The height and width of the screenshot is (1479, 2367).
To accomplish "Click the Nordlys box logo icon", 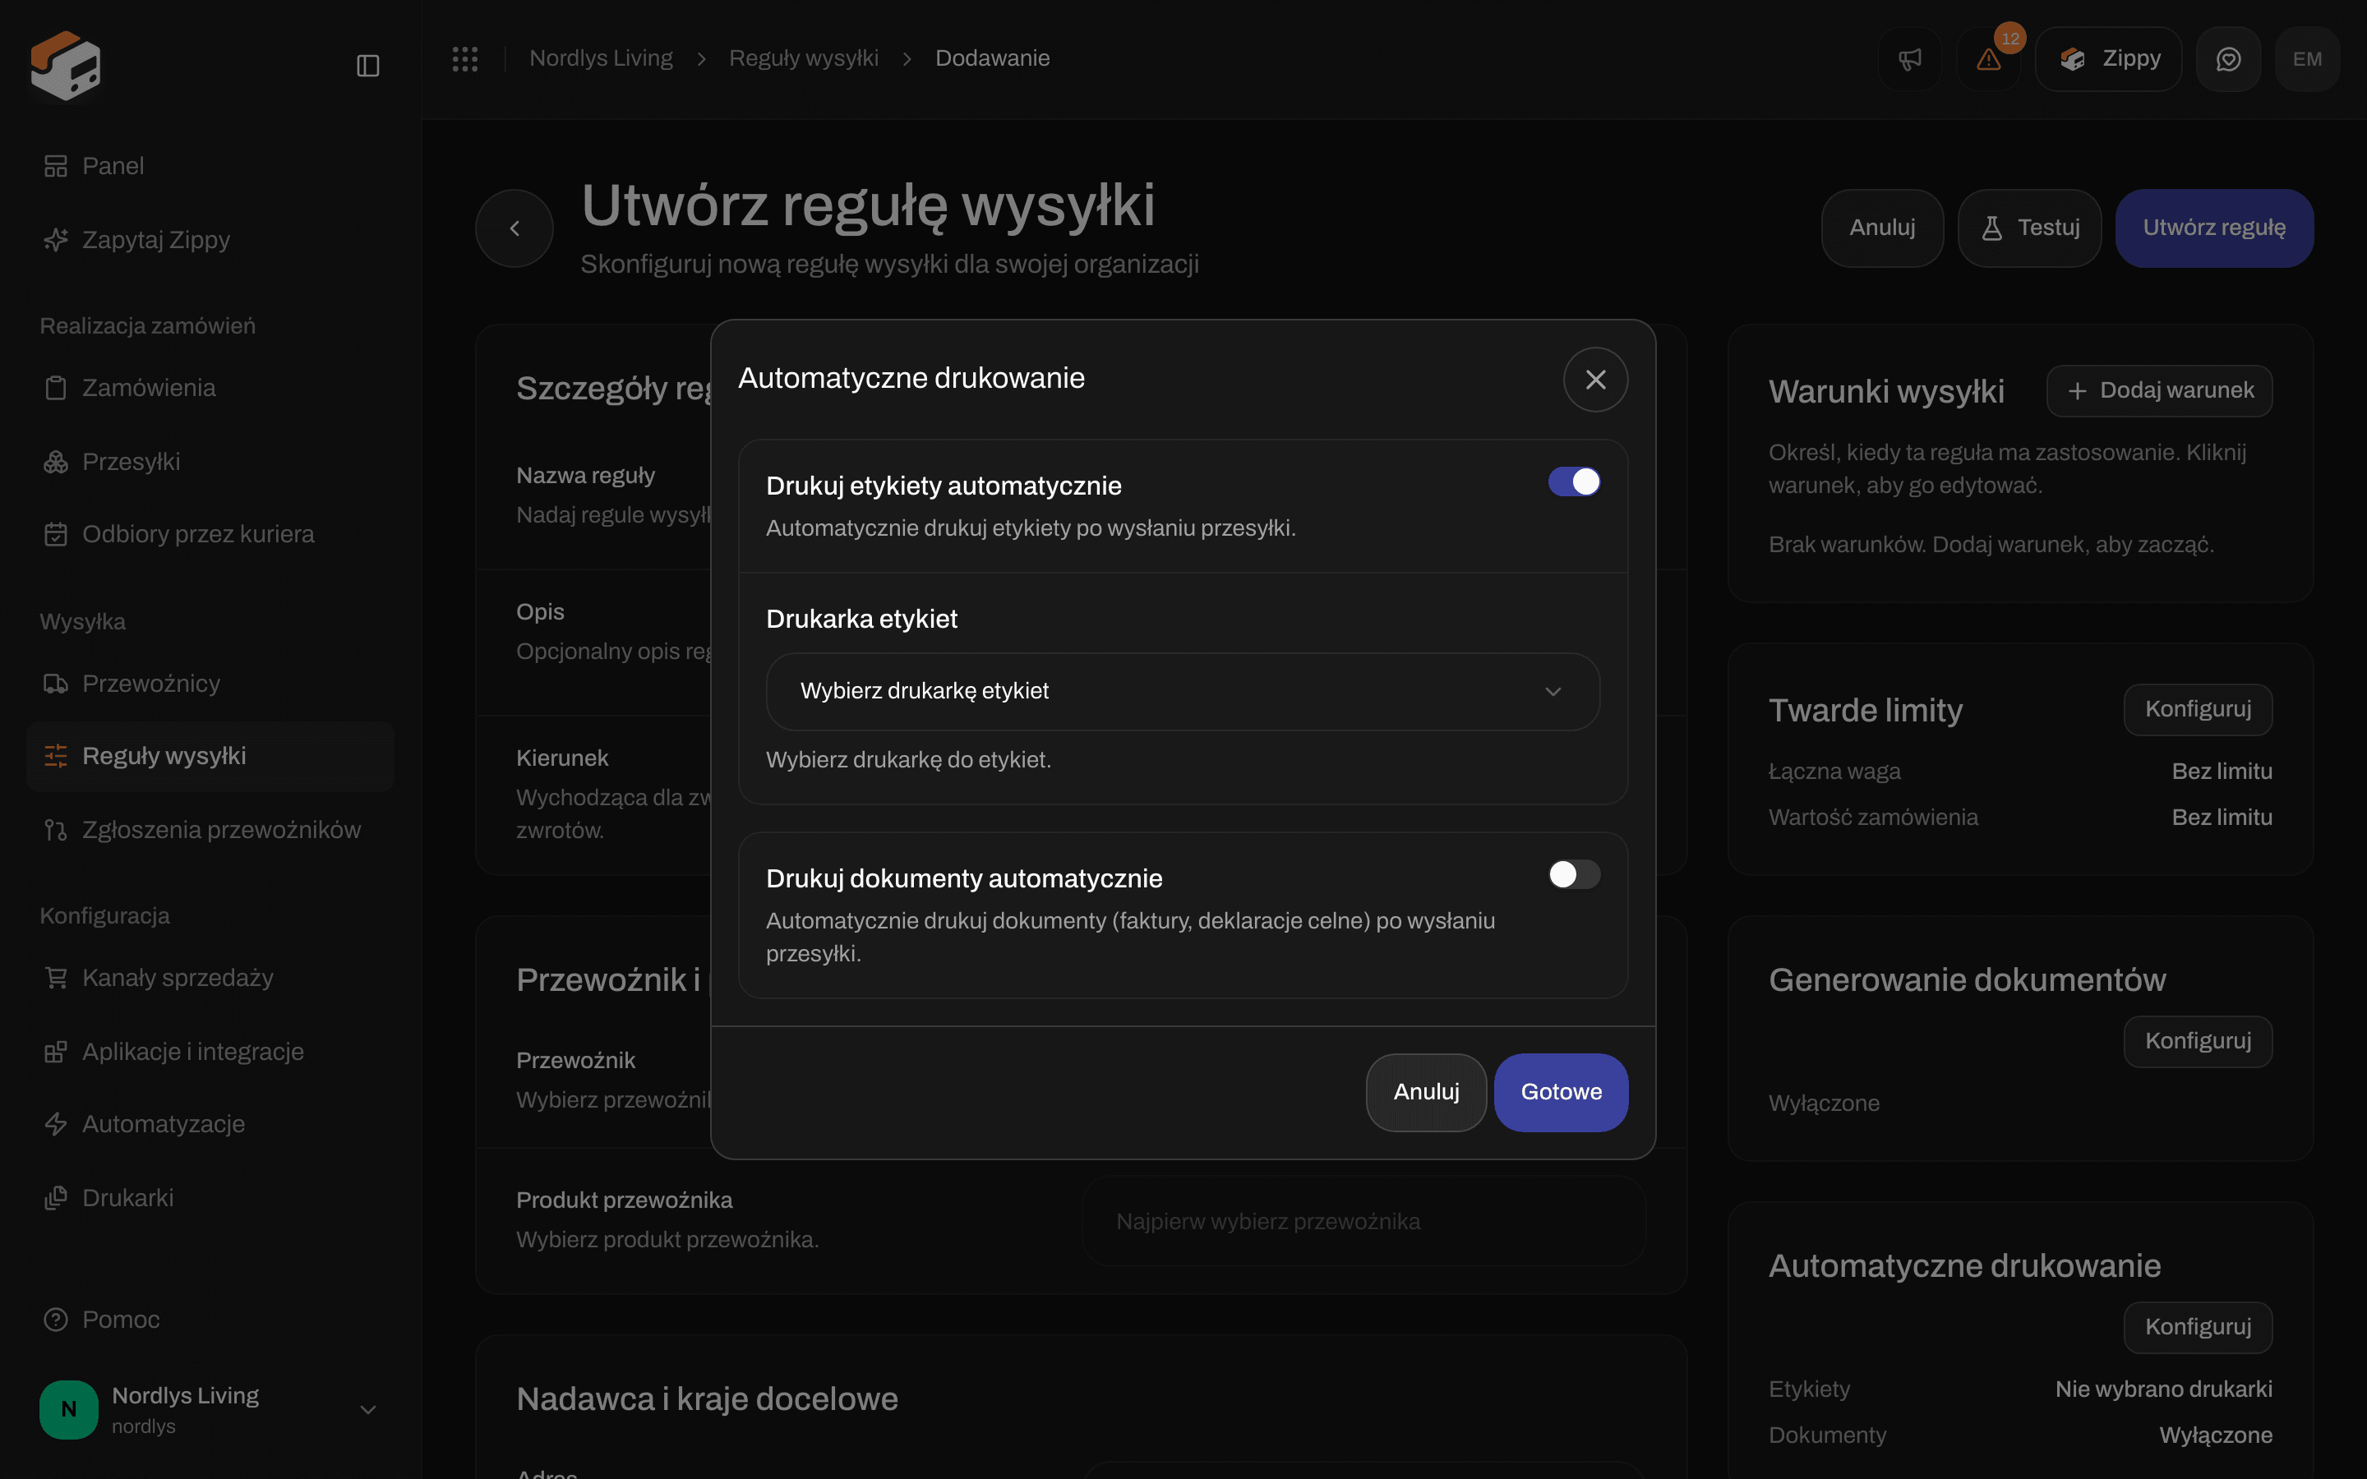I will [x=66, y=66].
